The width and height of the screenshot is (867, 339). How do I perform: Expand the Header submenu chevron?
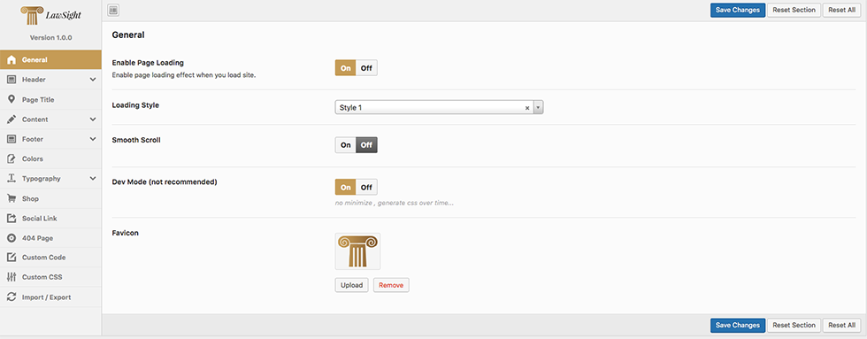[92, 80]
